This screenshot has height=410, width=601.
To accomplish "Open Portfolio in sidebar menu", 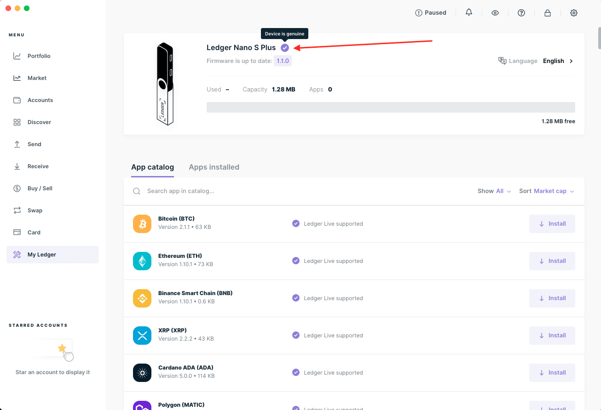I will 52,56.
